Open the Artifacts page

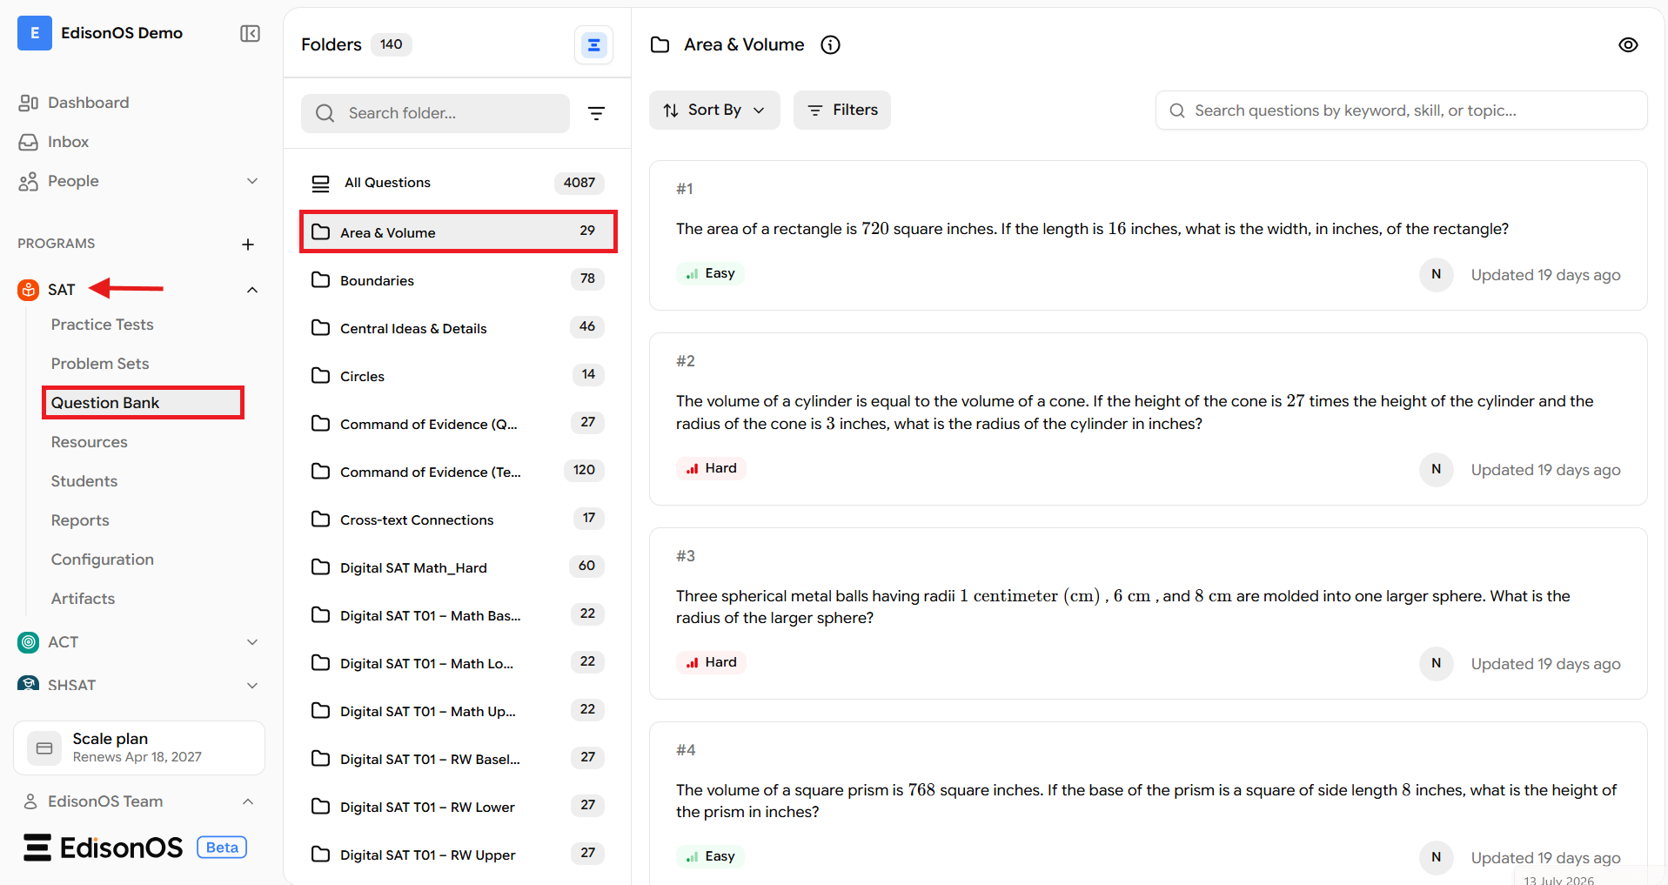click(x=83, y=599)
